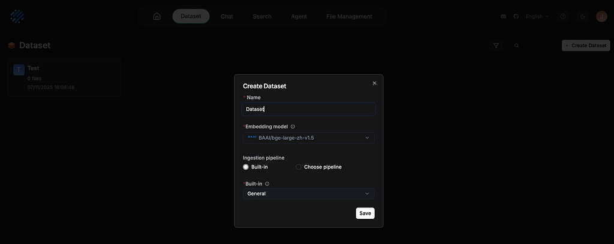Click the Test dataset T icon
This screenshot has height=244, width=614.
point(19,70)
